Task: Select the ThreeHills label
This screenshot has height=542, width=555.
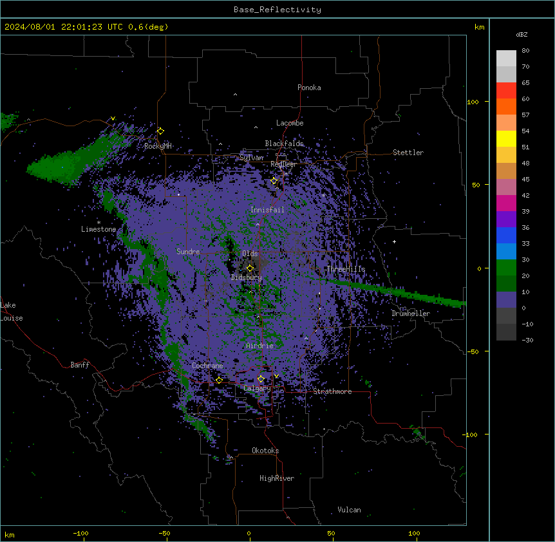Action: click(x=346, y=269)
